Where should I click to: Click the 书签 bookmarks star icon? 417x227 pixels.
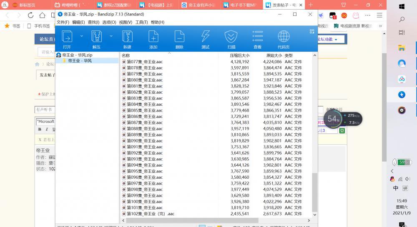pyautogui.click(x=7, y=26)
